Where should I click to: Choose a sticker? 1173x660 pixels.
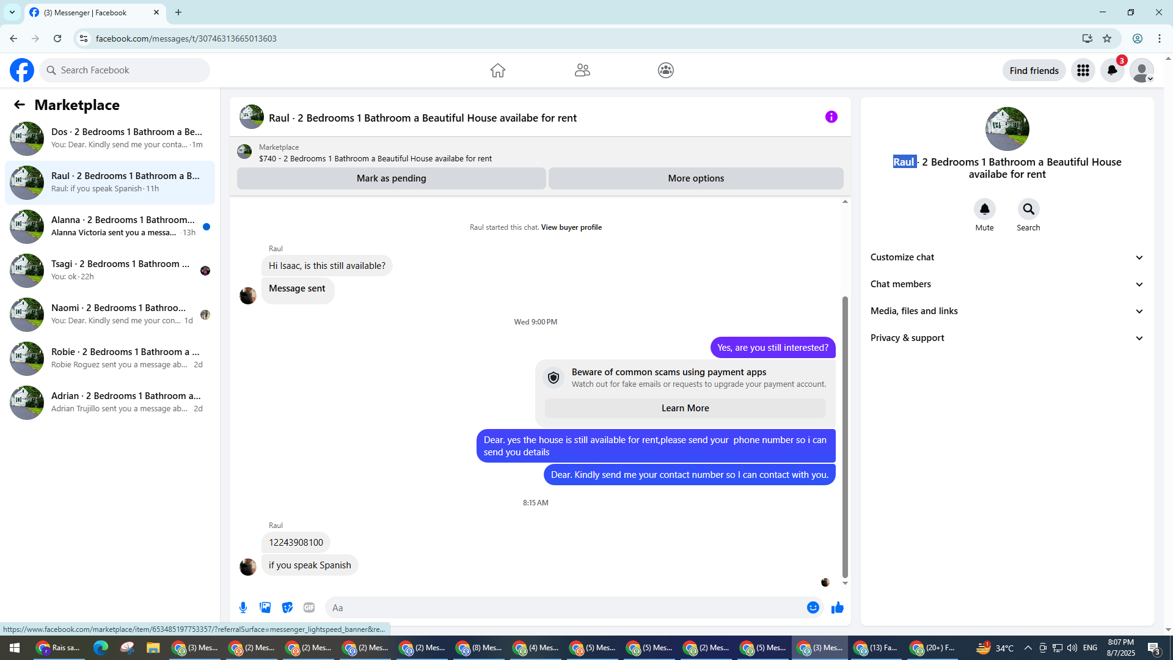coord(287,607)
